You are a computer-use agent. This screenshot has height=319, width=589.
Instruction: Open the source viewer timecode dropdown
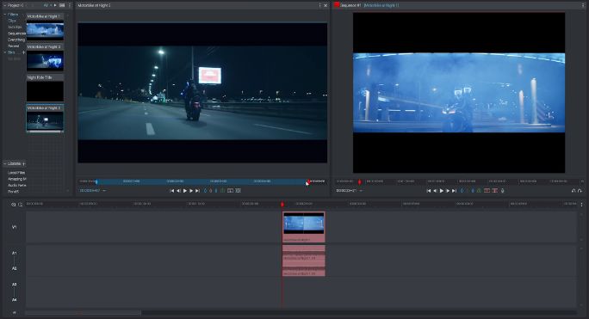click(x=104, y=191)
